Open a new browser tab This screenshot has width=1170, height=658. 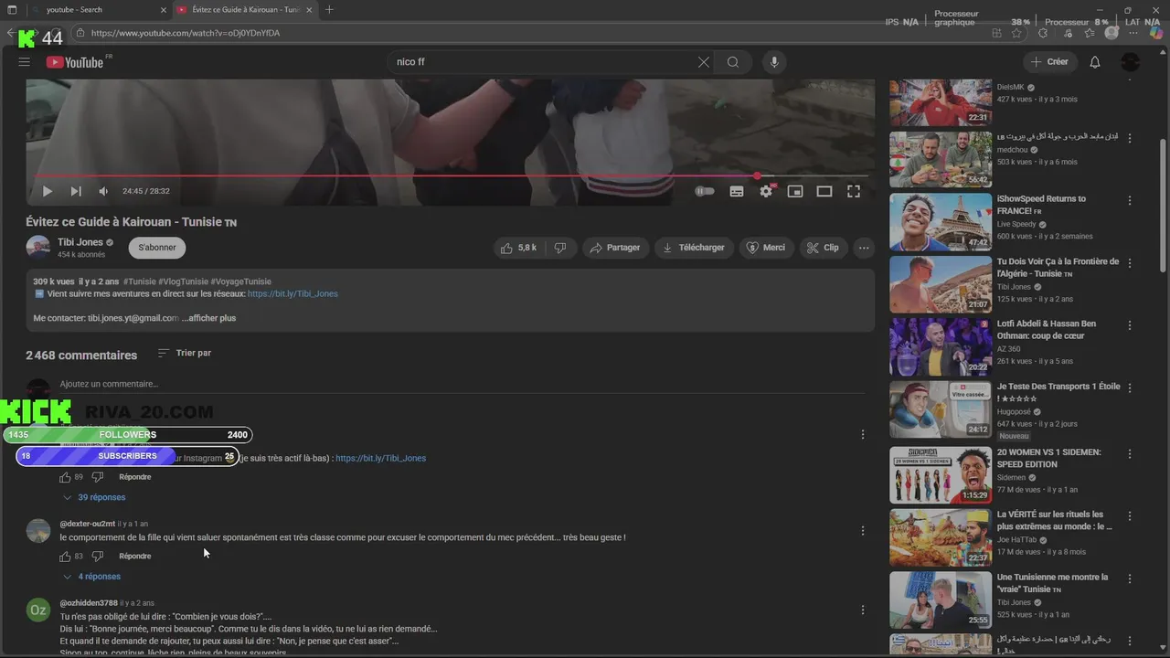[329, 9]
